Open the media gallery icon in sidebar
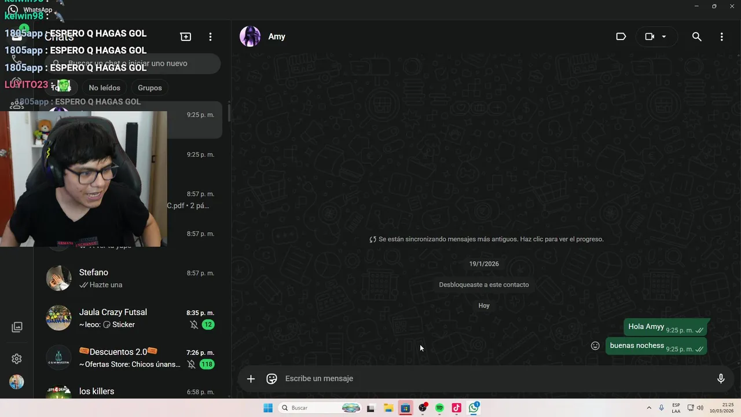Viewport: 741px width, 417px height. pyautogui.click(x=17, y=327)
